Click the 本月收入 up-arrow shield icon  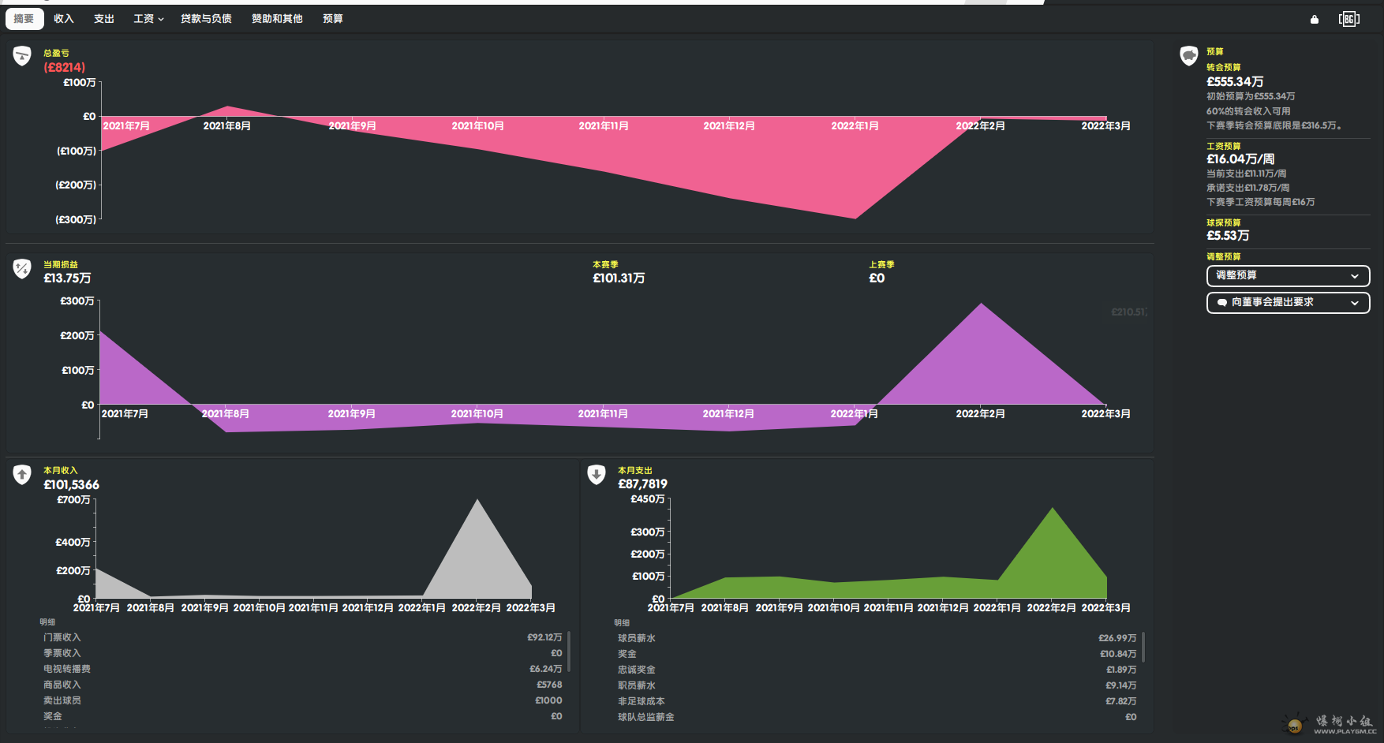[22, 474]
